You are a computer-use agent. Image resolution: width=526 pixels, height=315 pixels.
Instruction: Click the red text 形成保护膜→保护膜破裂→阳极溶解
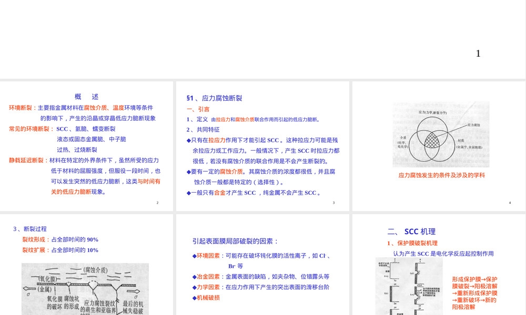click(474, 293)
